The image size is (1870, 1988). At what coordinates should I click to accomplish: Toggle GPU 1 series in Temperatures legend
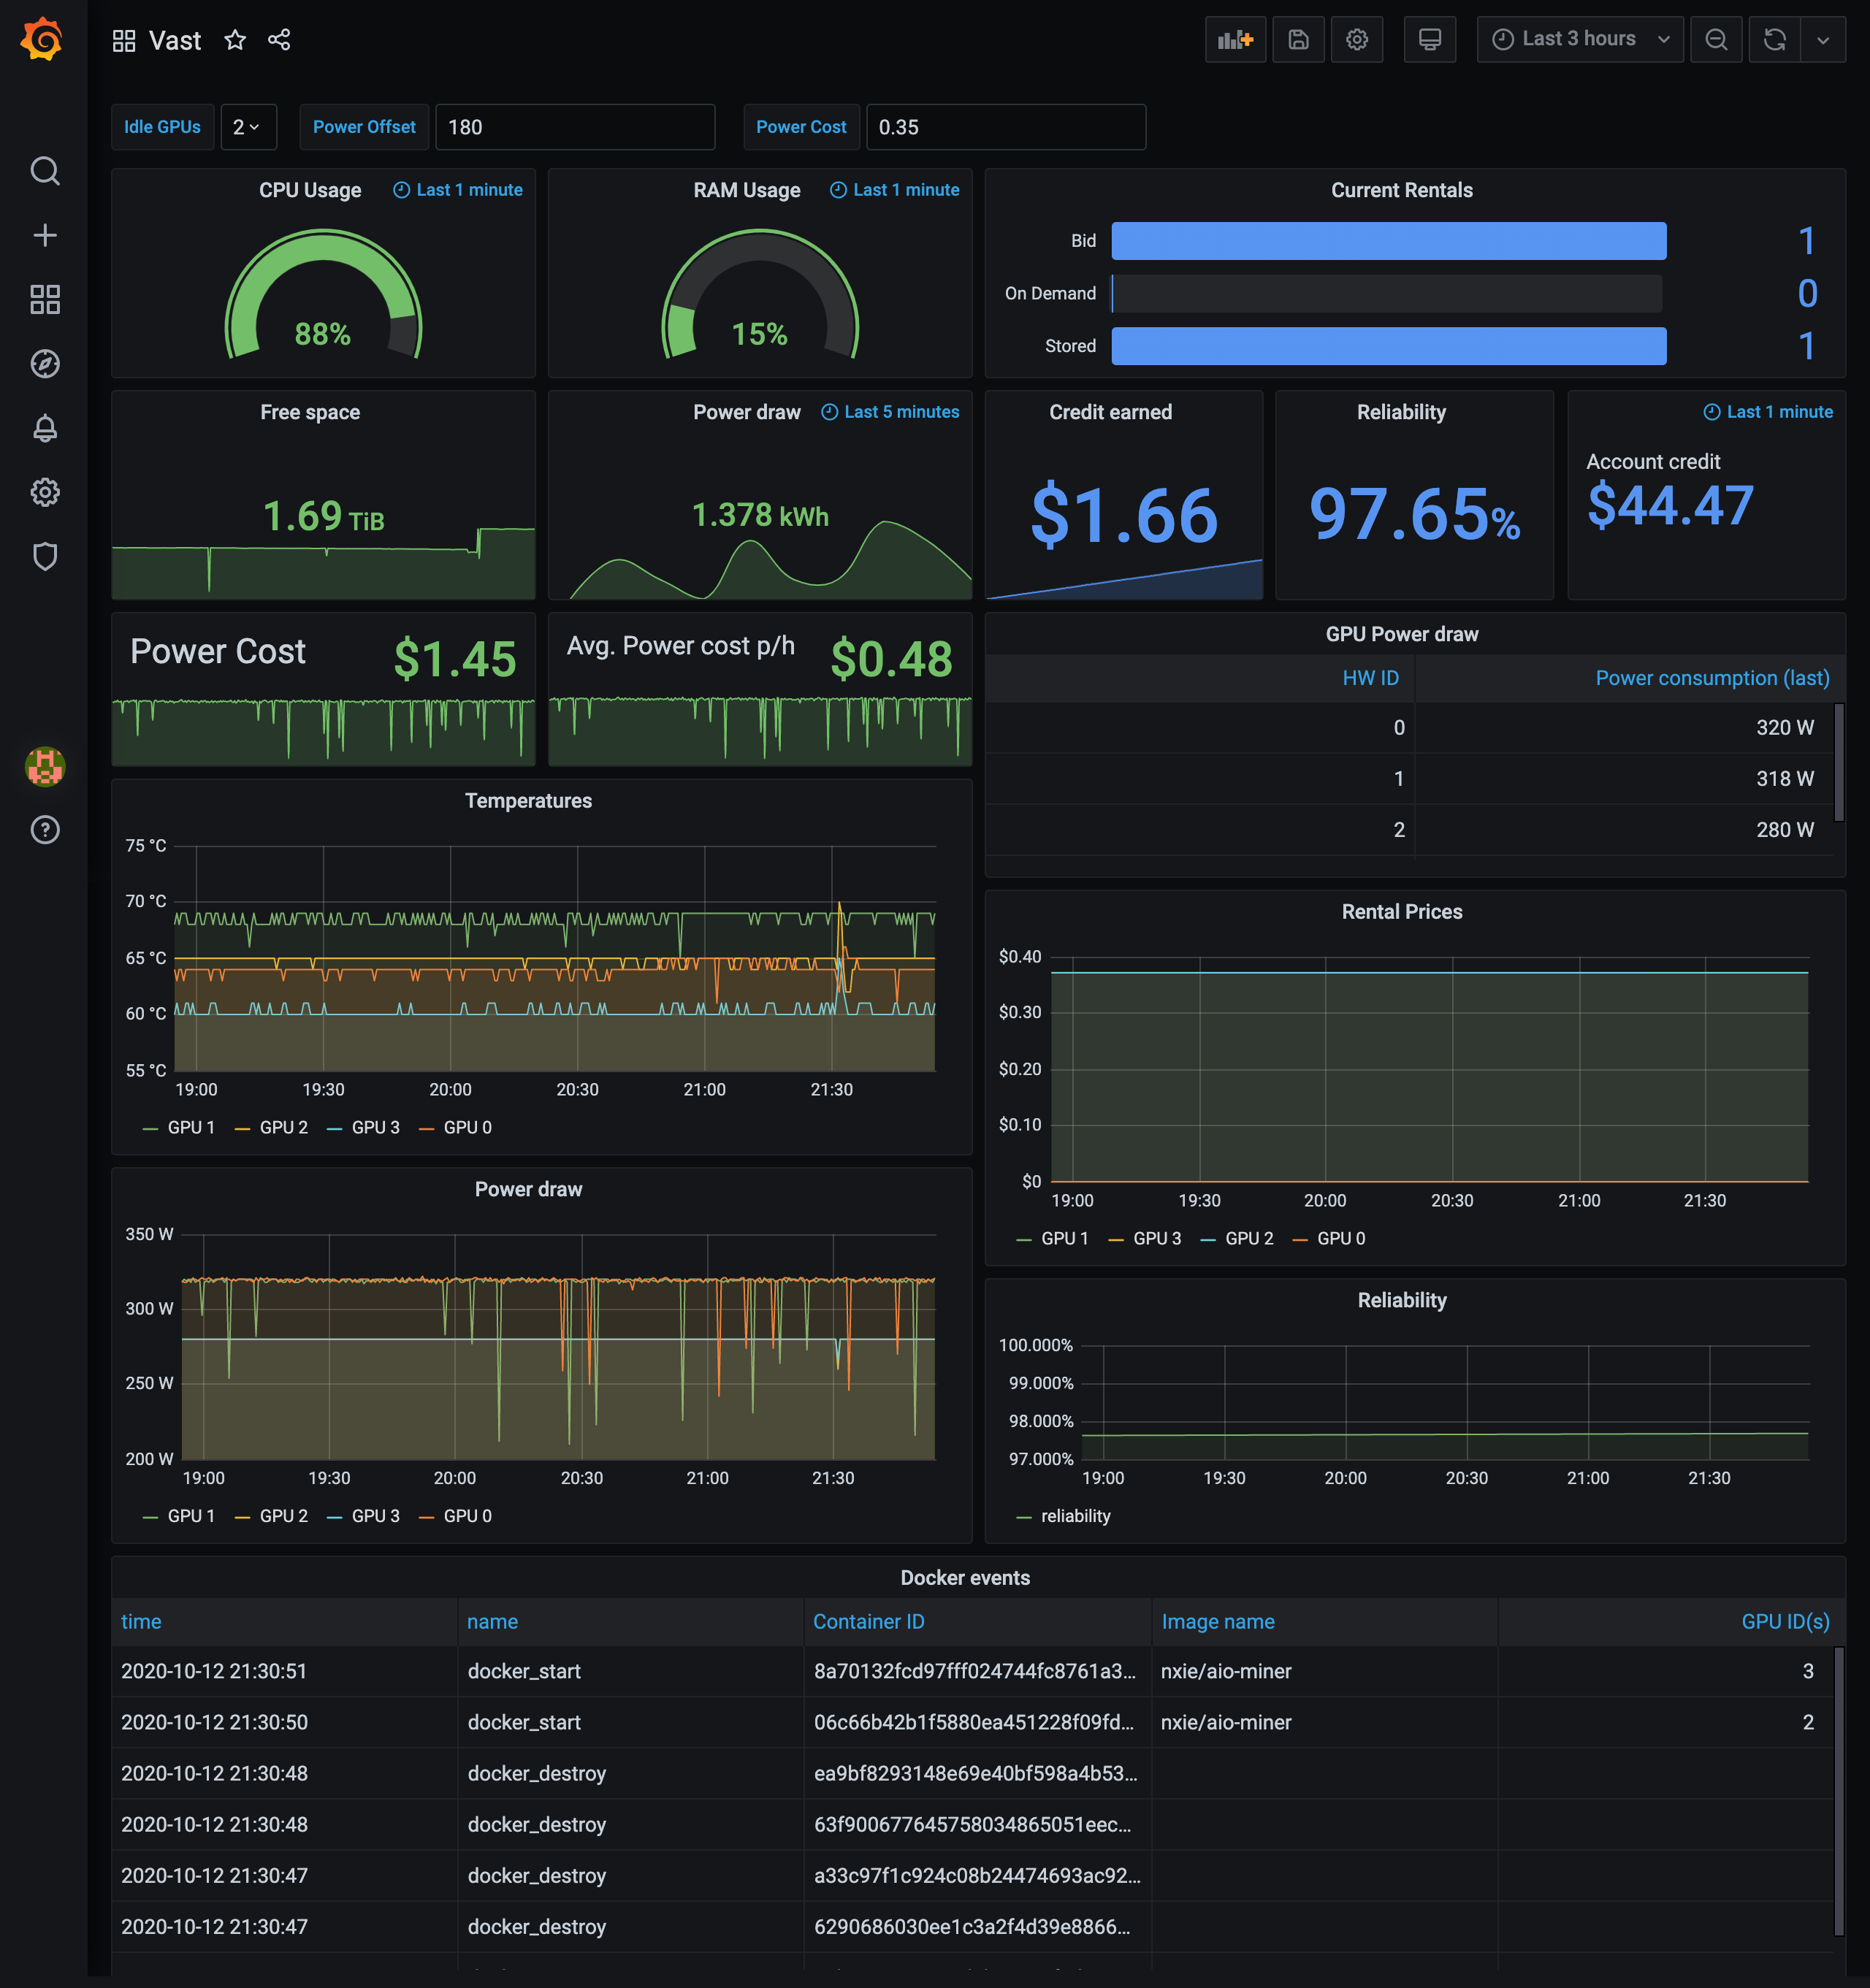[190, 1127]
